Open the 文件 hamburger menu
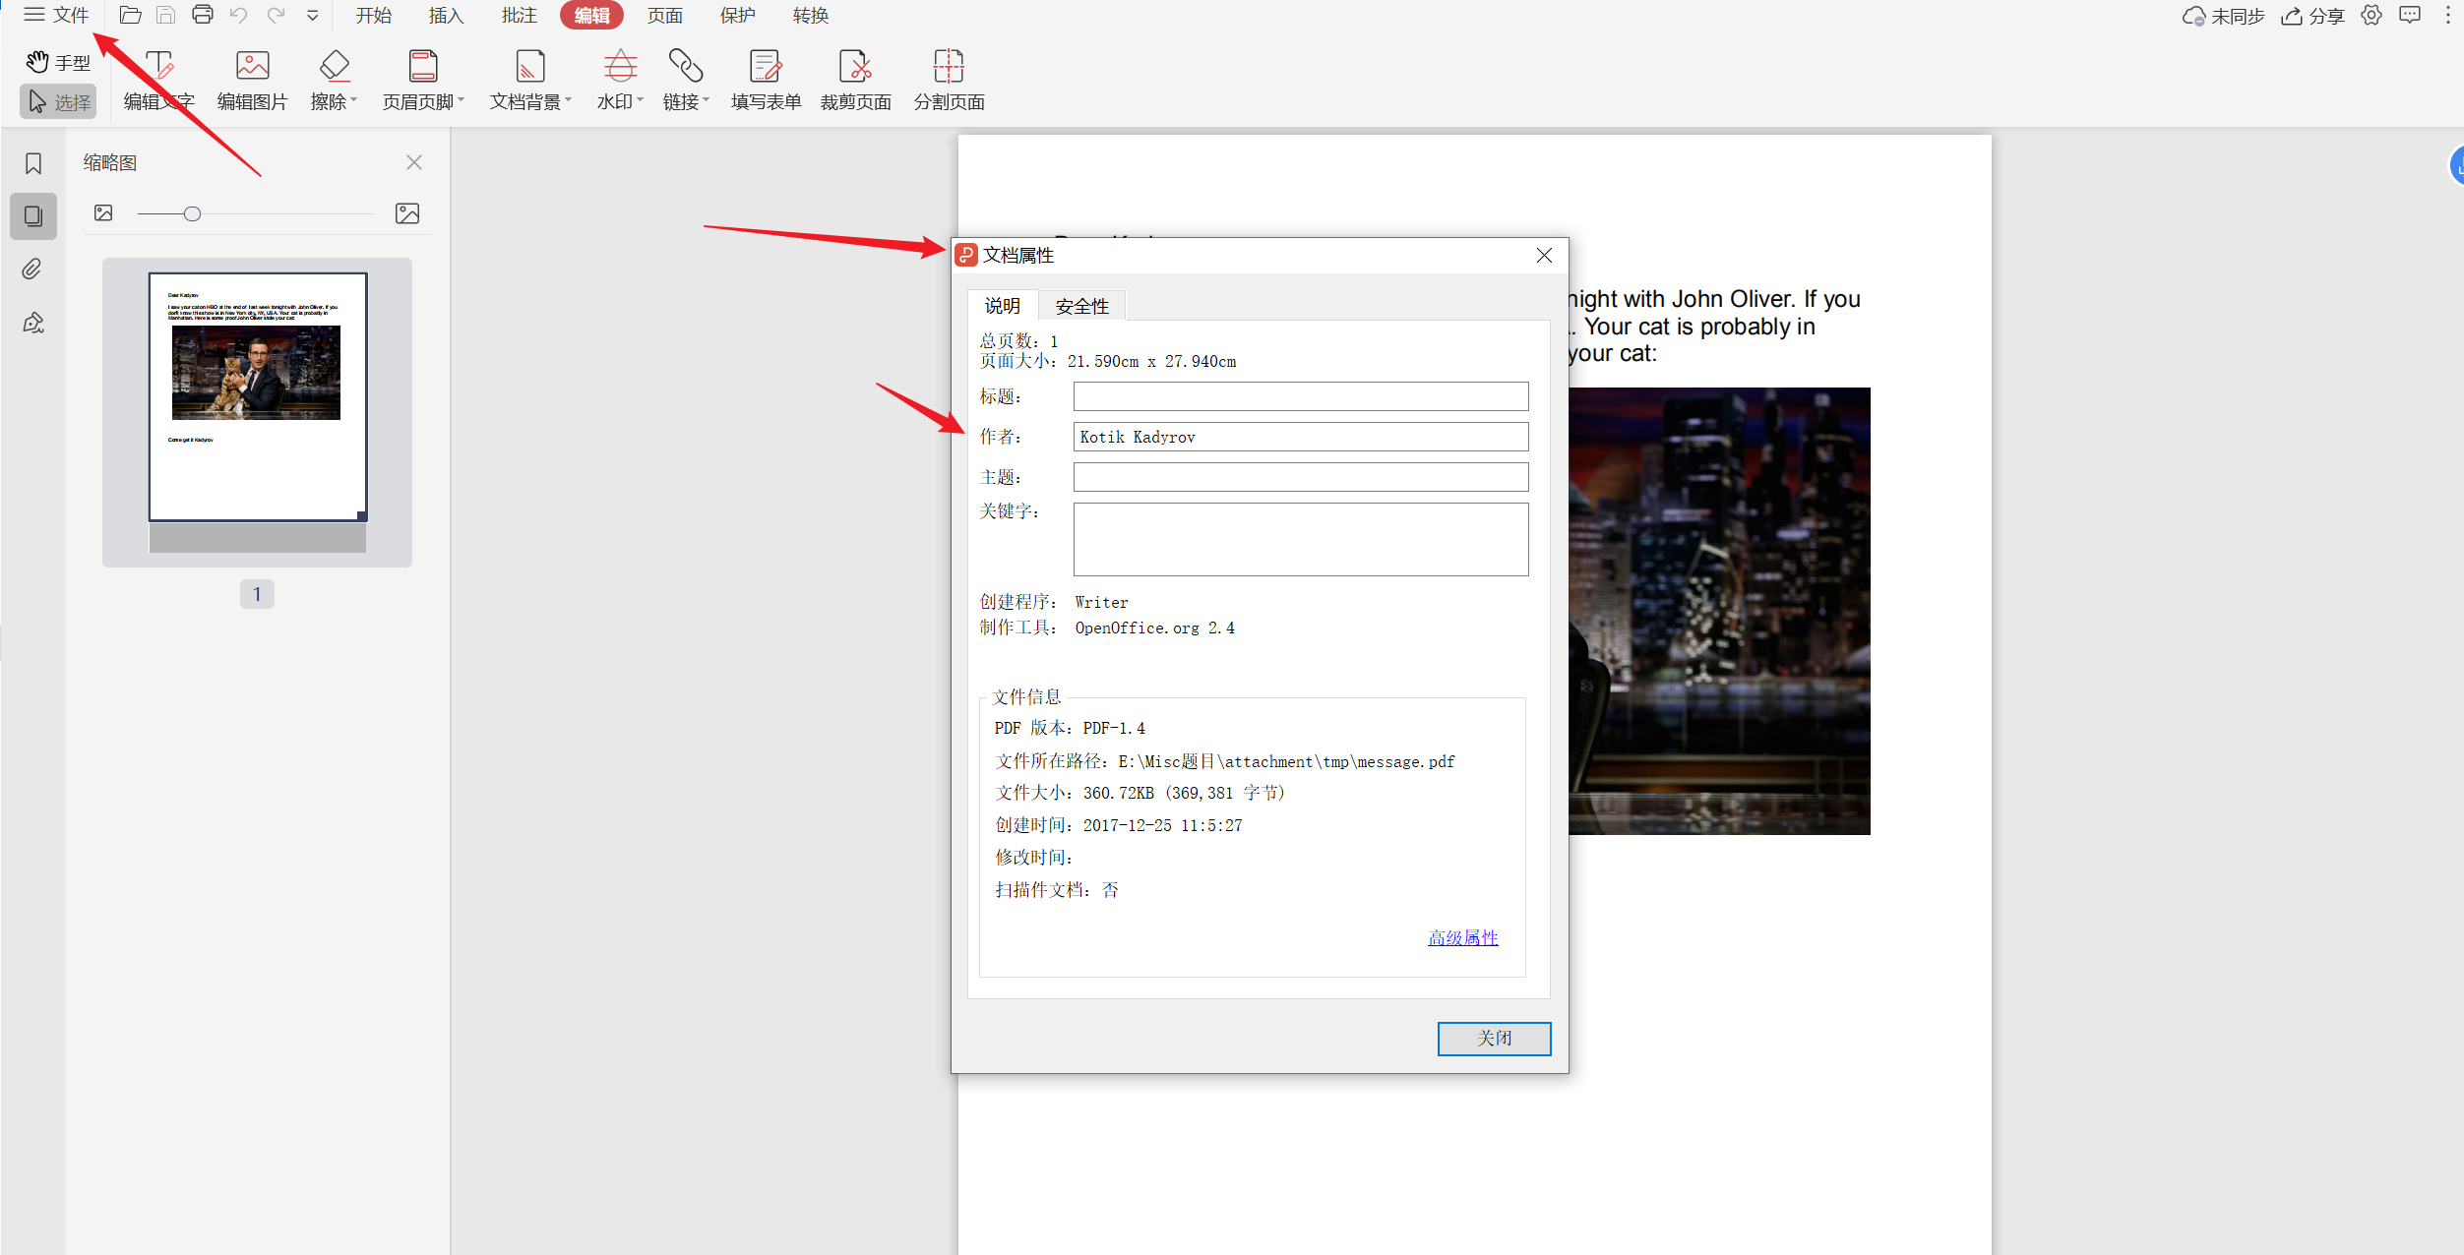 pos(55,15)
